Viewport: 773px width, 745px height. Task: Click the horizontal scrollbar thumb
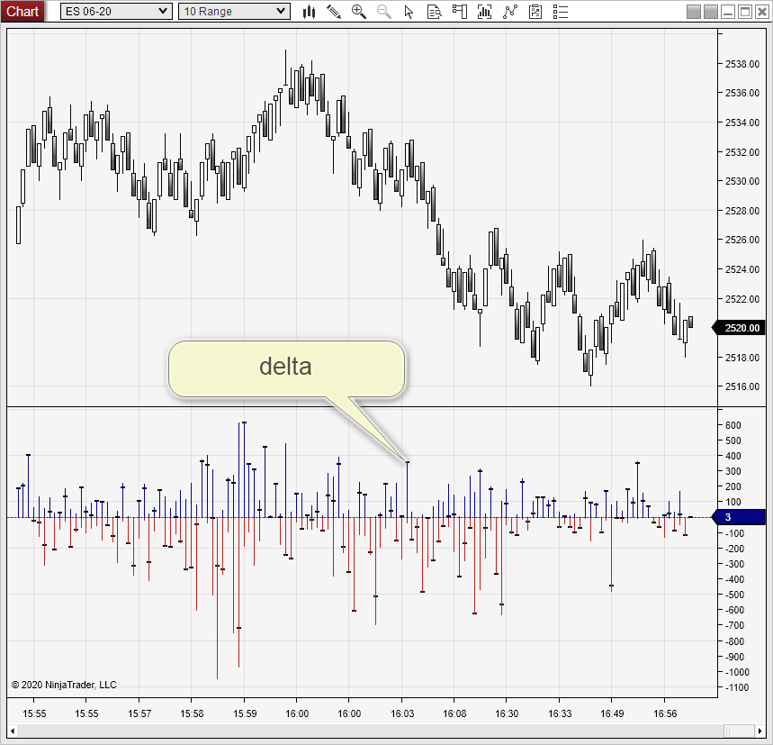(x=739, y=731)
